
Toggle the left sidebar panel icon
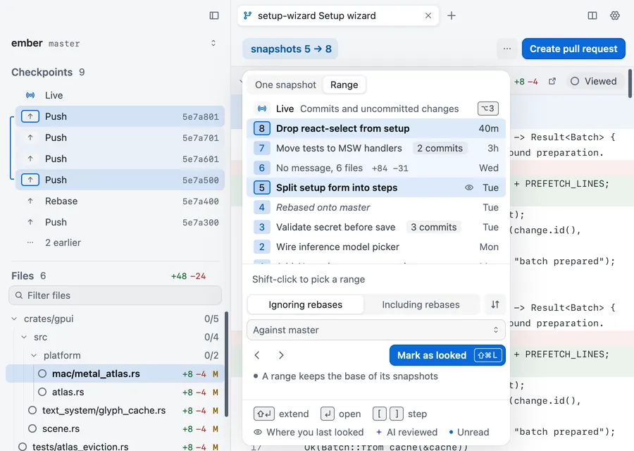(214, 16)
